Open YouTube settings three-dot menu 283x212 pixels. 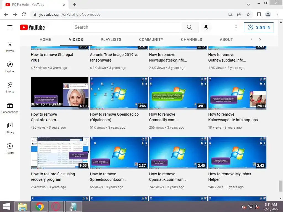pos(236,27)
